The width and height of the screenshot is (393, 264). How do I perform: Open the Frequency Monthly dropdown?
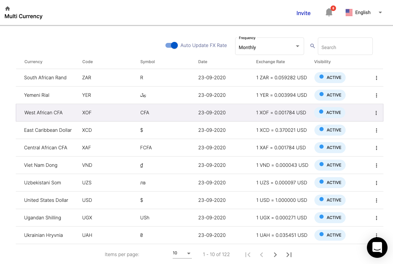[x=269, y=46]
